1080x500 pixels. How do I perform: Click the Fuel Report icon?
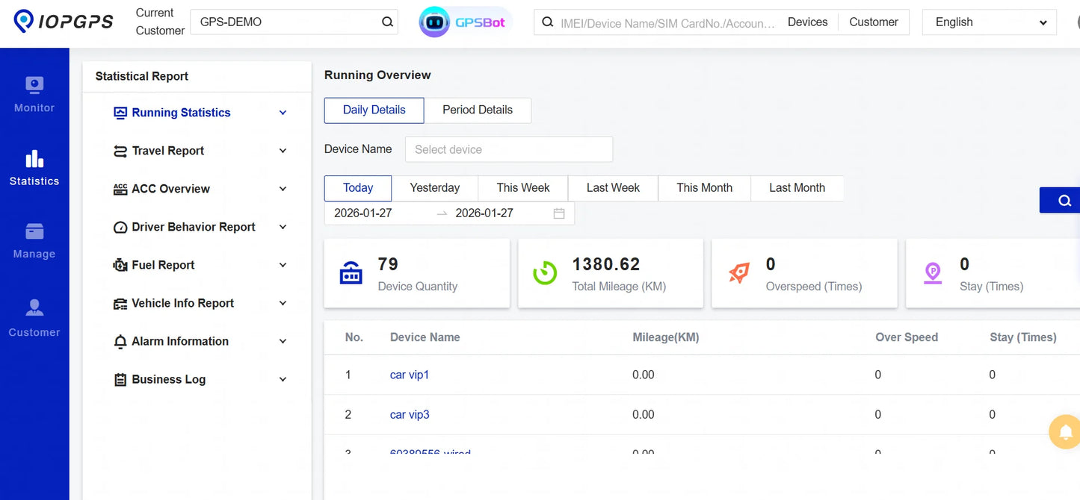120,265
